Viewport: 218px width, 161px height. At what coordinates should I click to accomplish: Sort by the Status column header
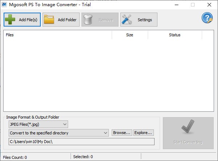click(175, 35)
